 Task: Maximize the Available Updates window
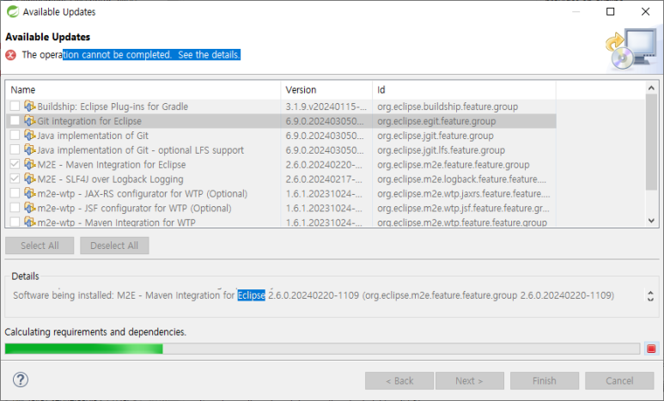[x=610, y=11]
